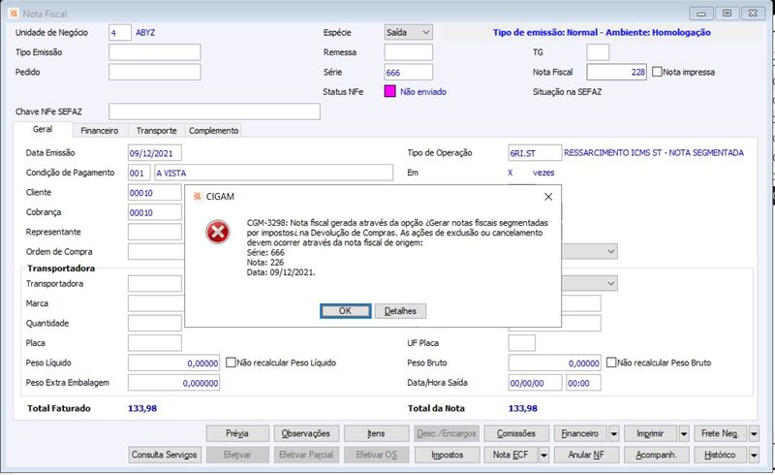Viewport: 775px width, 475px height.
Task: Expand the arrow beside the Nota ECF button
Action: 543,455
